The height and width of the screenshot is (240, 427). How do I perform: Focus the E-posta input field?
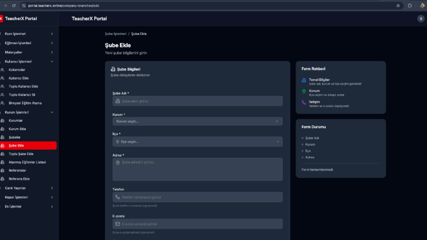(x=198, y=224)
